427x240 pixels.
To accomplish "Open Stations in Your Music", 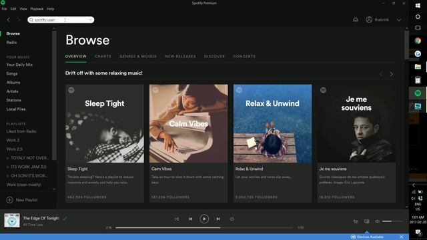I will pyautogui.click(x=13, y=100).
